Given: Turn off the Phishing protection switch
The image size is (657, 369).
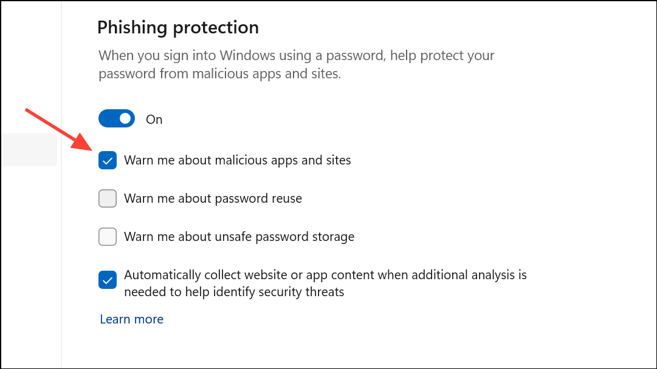Looking at the screenshot, I should point(116,119).
